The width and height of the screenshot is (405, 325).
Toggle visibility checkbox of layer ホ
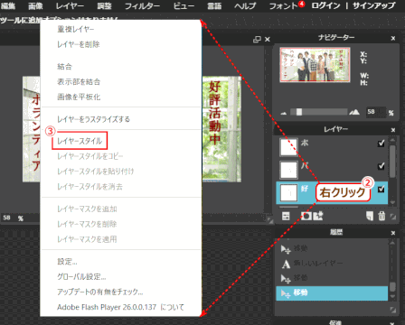tap(381, 144)
